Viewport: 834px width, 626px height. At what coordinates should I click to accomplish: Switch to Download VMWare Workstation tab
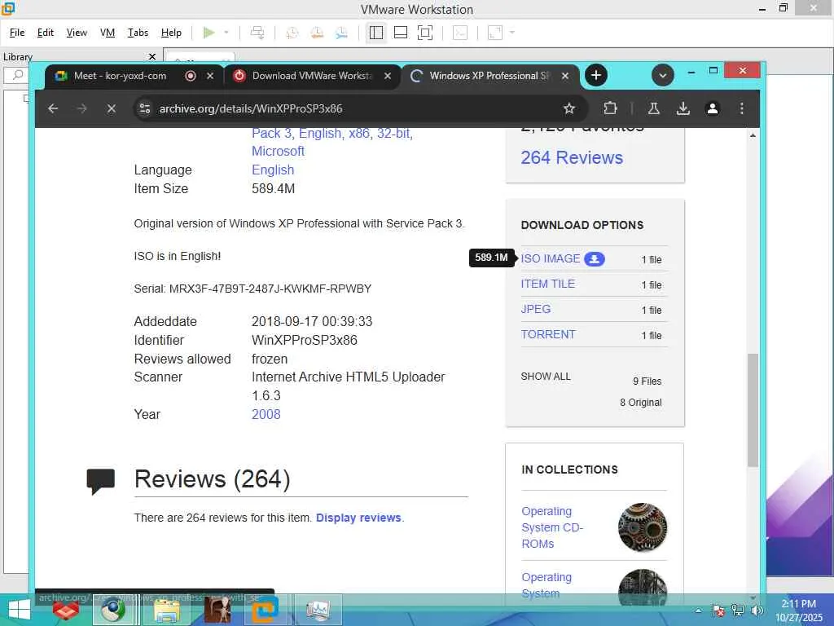(x=312, y=76)
